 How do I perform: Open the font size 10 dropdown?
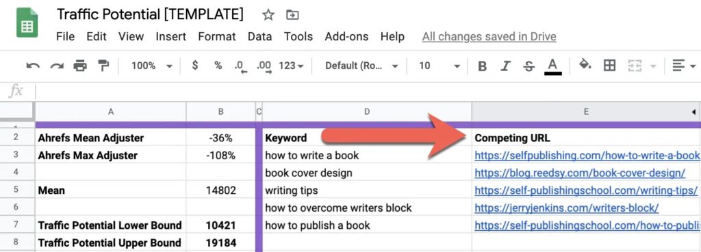(439, 66)
